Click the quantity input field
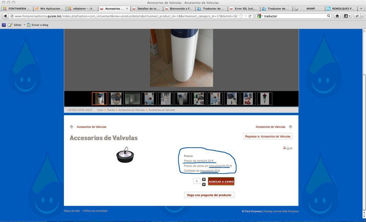Image resolution: width=366 pixels, height=222 pixels. tap(197, 181)
